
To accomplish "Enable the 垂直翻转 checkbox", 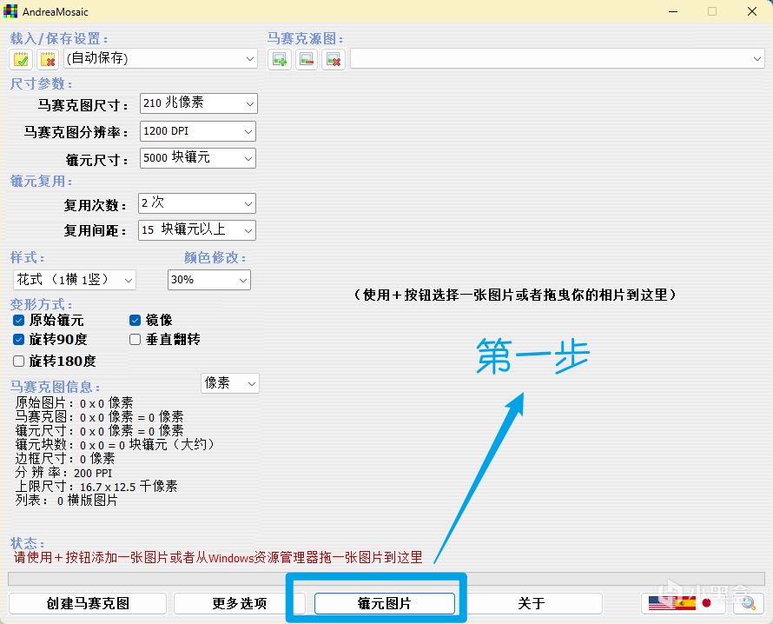I will [135, 340].
